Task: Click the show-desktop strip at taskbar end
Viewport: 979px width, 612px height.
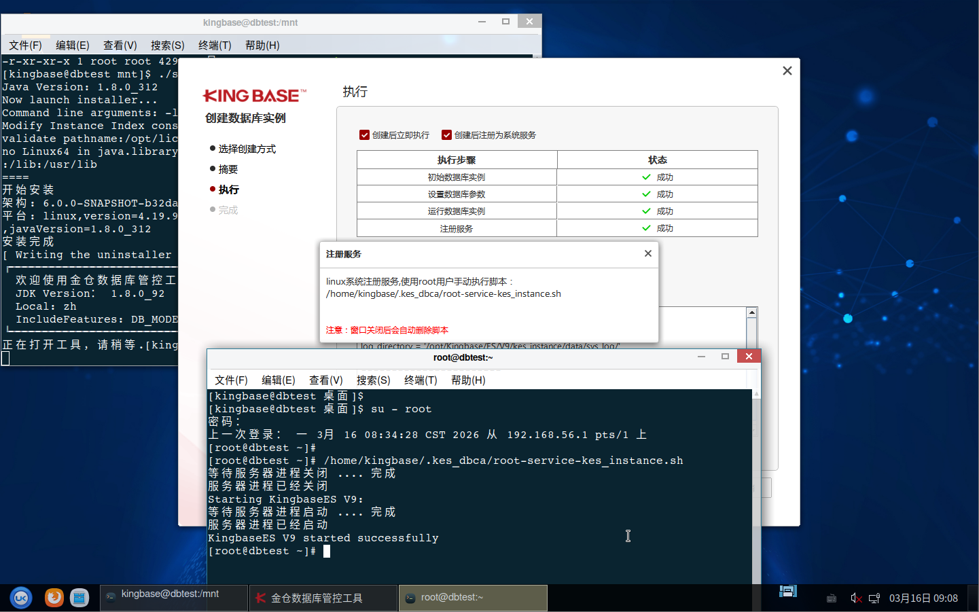Action: coord(973,598)
